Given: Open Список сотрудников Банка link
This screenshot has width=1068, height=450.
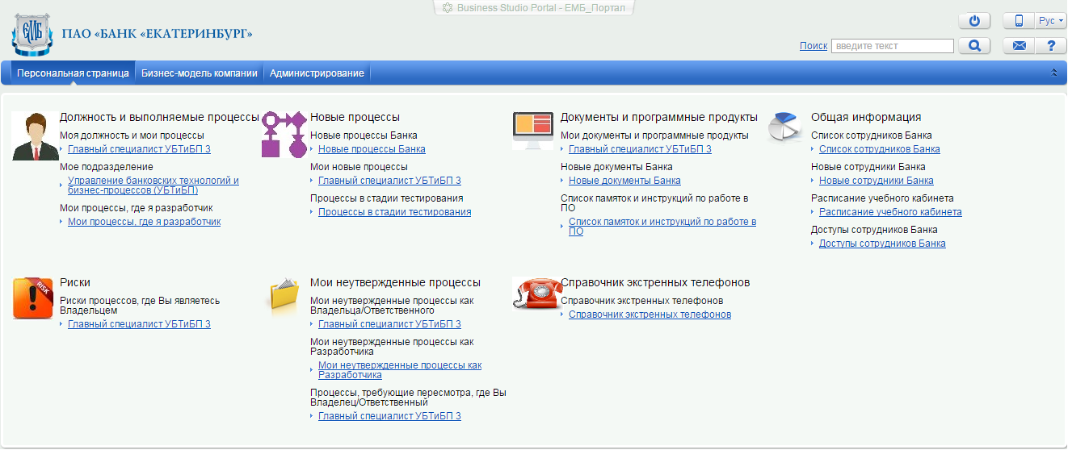Looking at the screenshot, I should coord(879,149).
